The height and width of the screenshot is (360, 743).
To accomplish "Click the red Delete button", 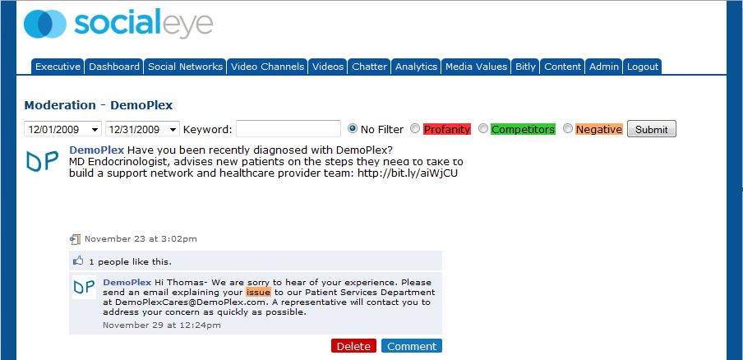I will click(353, 346).
